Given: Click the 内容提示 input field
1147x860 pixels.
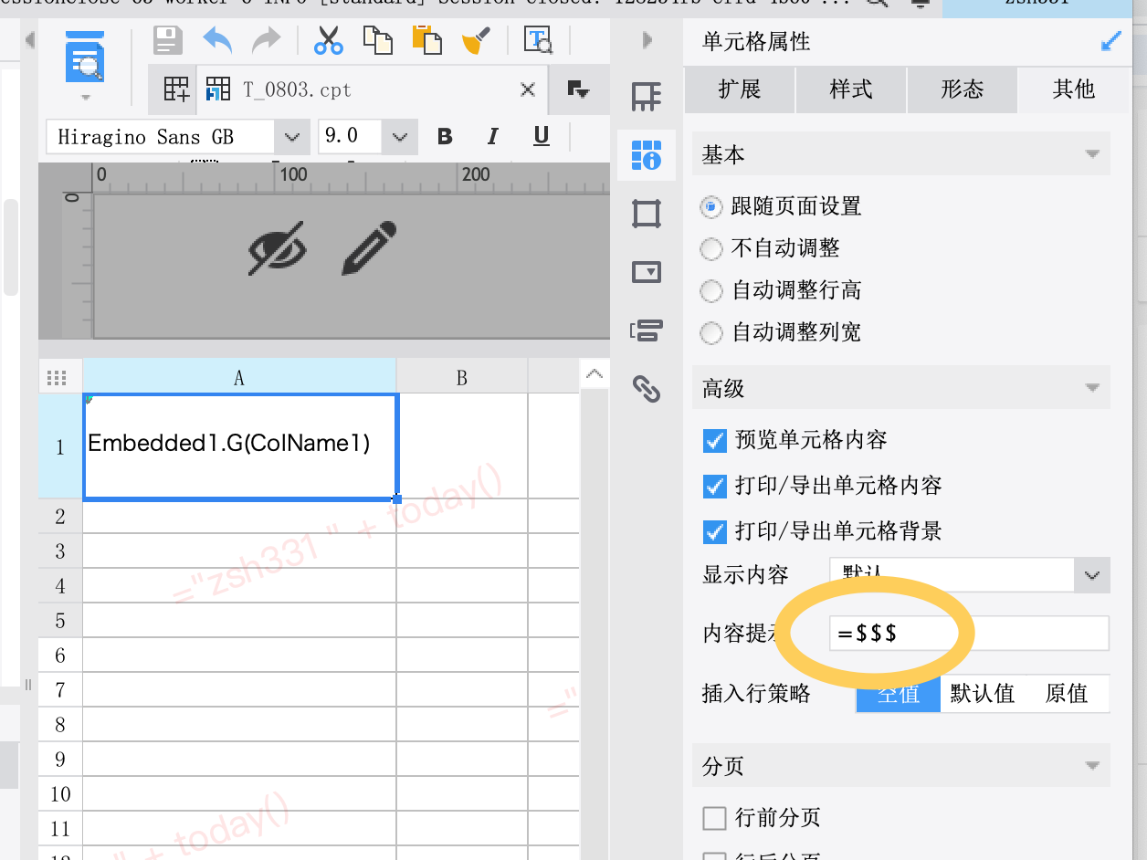Looking at the screenshot, I should click(x=970, y=634).
